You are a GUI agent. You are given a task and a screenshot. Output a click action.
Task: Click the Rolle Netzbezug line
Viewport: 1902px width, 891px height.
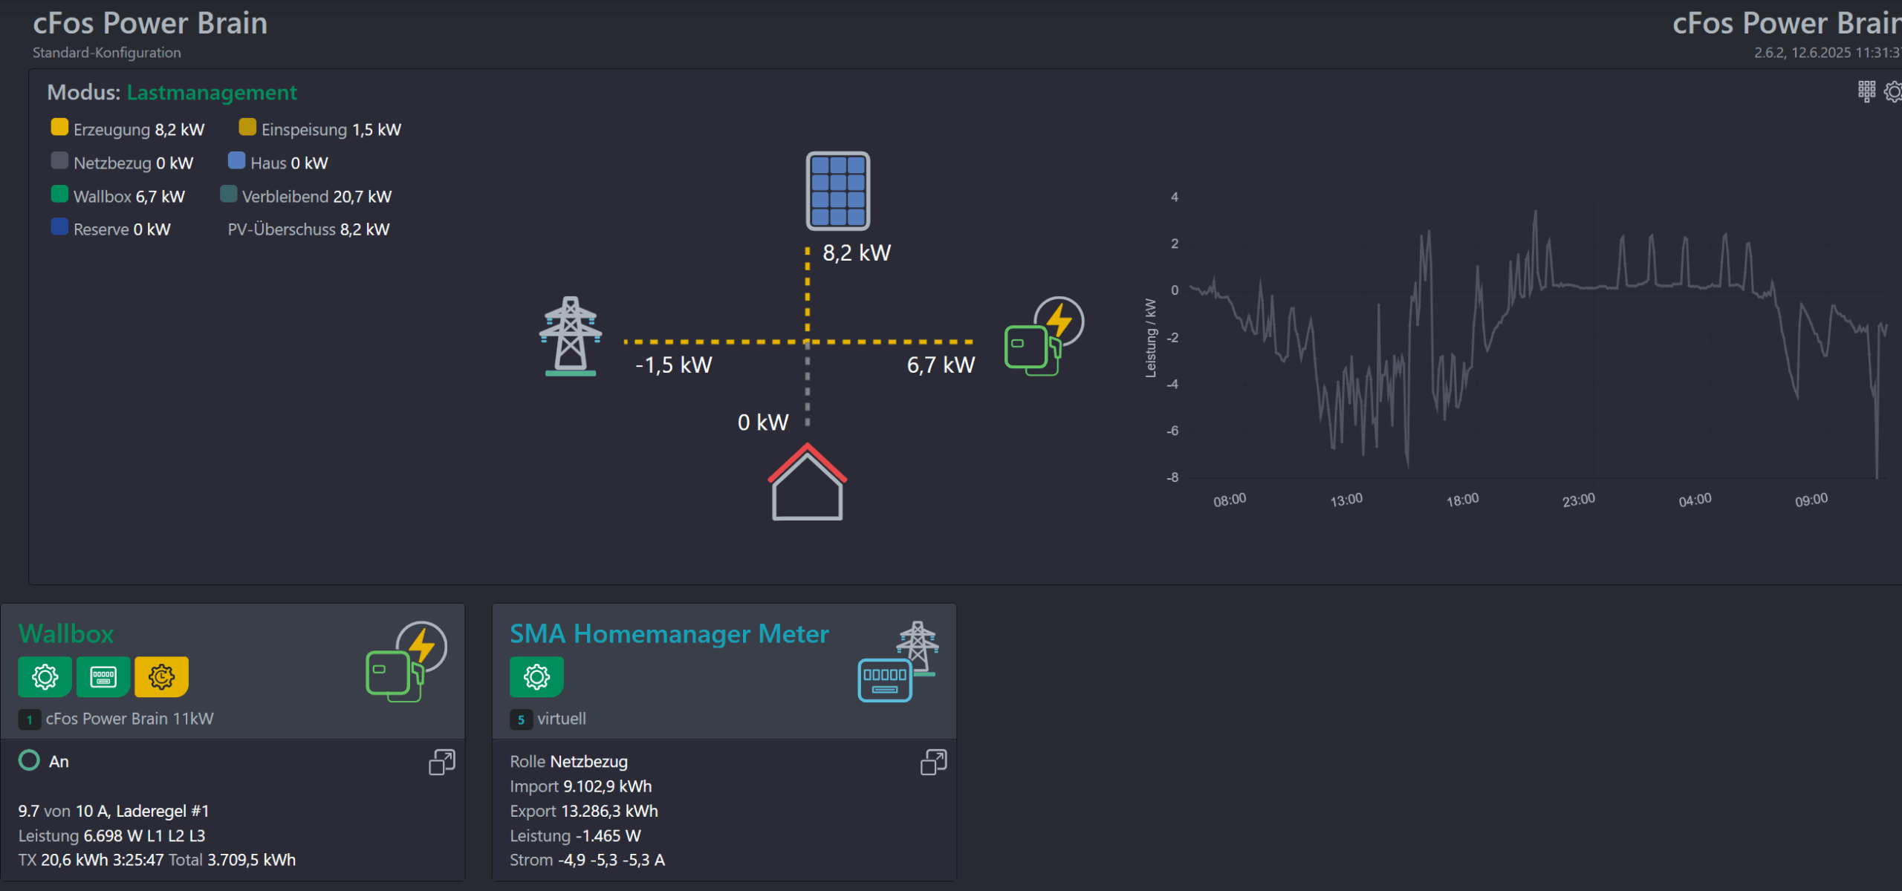click(x=568, y=762)
